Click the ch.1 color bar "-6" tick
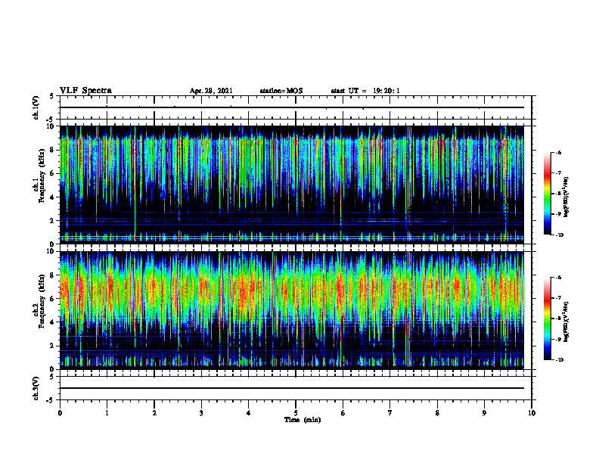This screenshot has width=599, height=463. (558, 152)
